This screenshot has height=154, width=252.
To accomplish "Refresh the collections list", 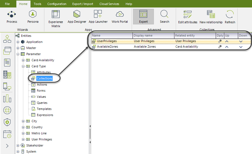I will coord(230,17).
